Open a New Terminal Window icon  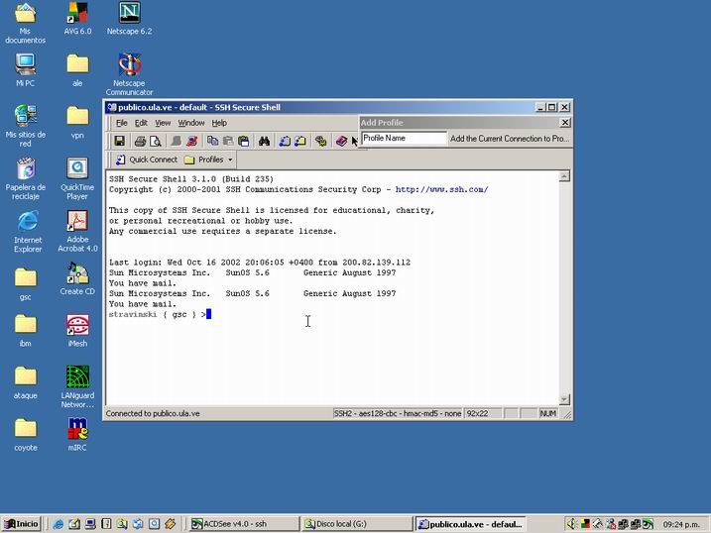(x=285, y=141)
